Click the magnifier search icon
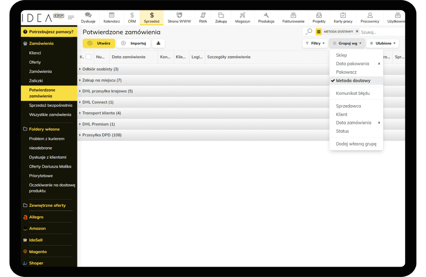The width and height of the screenshot is (426, 277). 309,32
